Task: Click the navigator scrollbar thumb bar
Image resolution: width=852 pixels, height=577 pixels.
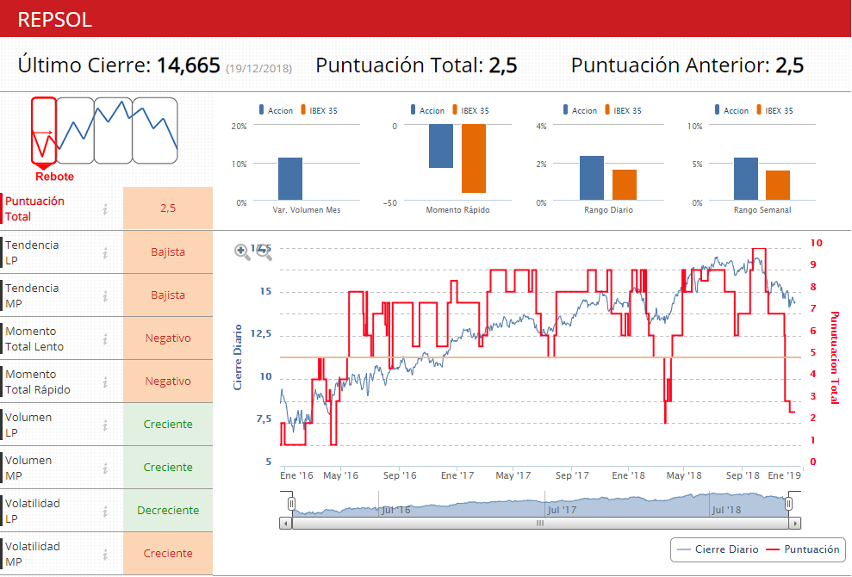Action: 540,524
